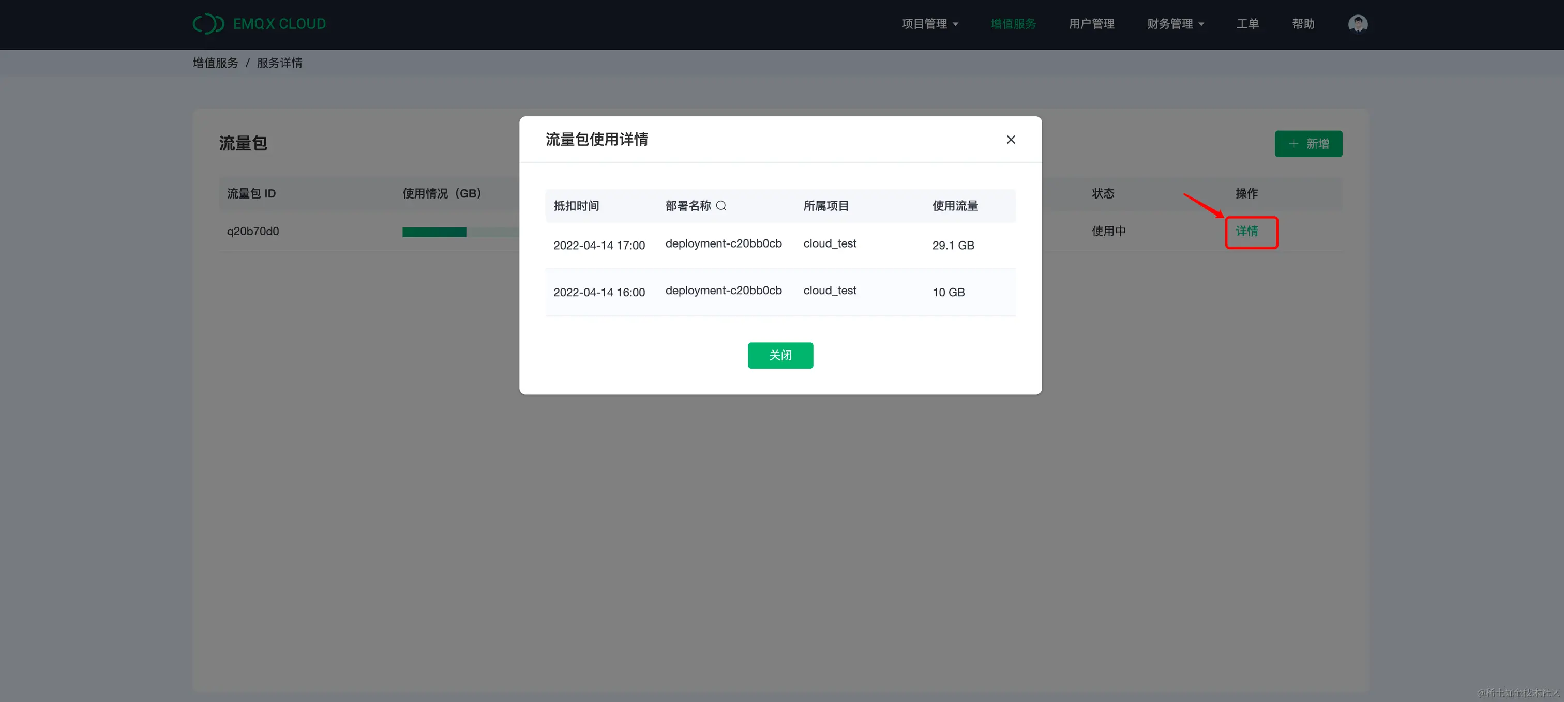Click the traffic package ID q20b70d0

(252, 231)
